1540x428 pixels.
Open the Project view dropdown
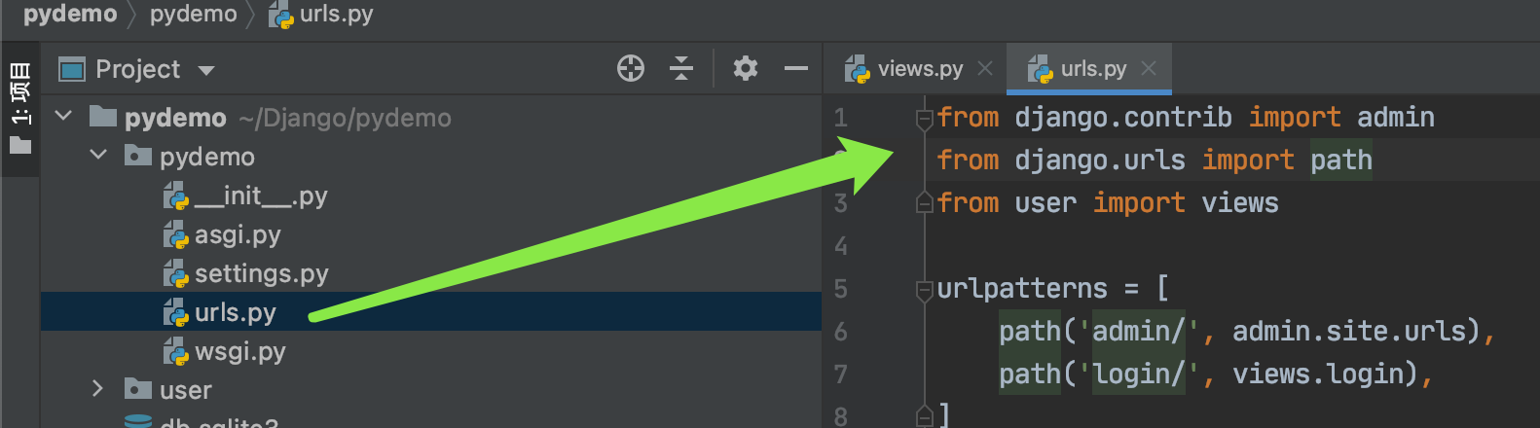point(205,70)
